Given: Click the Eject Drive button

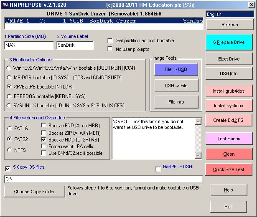Looking at the screenshot, I should pos(229,59).
